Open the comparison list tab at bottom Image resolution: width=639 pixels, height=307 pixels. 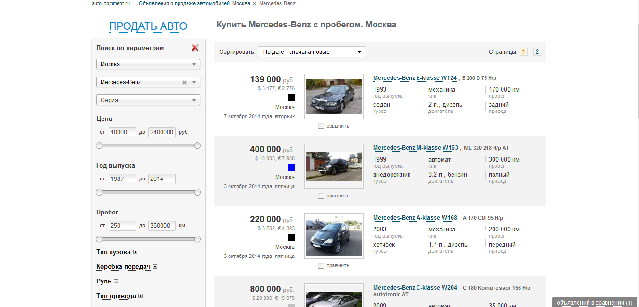click(x=594, y=302)
